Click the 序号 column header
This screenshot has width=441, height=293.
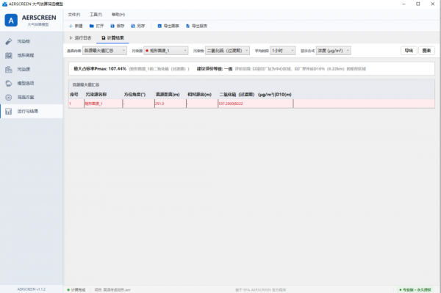tap(74, 95)
